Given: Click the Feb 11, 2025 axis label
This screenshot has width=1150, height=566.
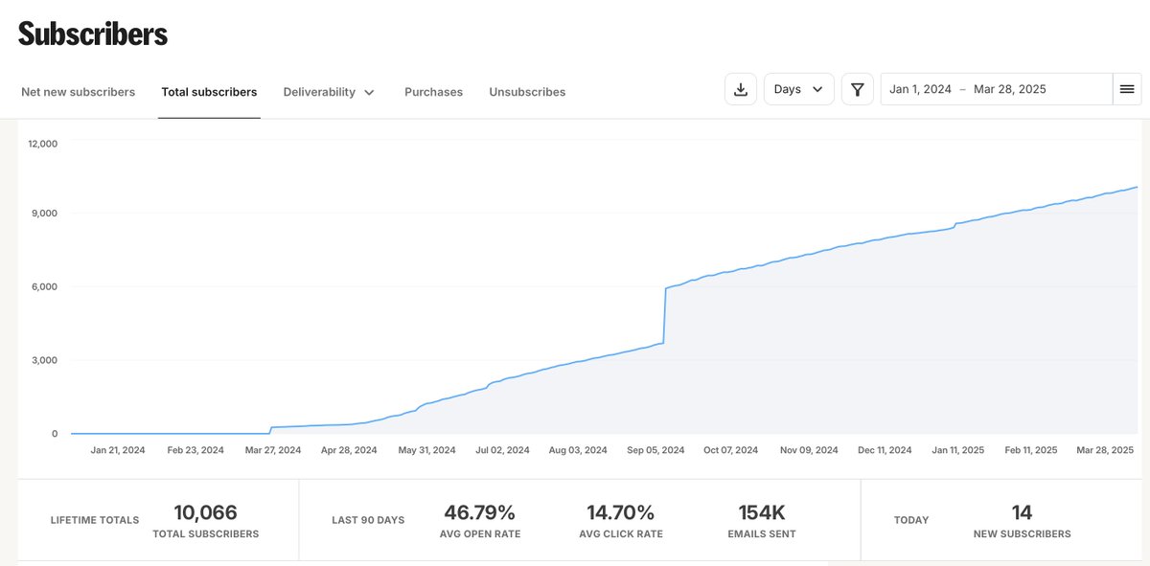Looking at the screenshot, I should (1031, 449).
